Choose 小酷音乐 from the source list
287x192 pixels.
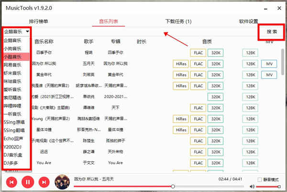[16, 57]
